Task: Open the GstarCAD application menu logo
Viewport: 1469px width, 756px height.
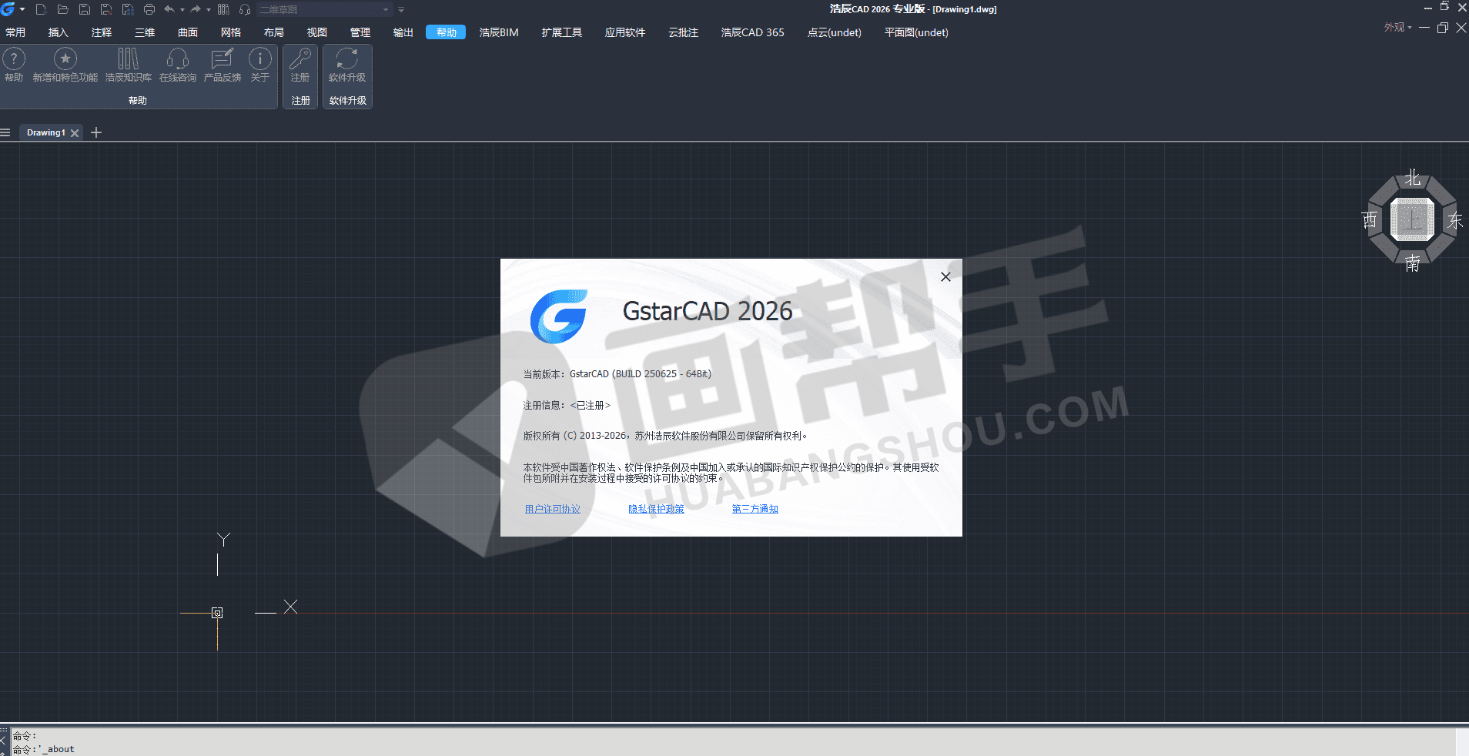Action: tap(8, 9)
